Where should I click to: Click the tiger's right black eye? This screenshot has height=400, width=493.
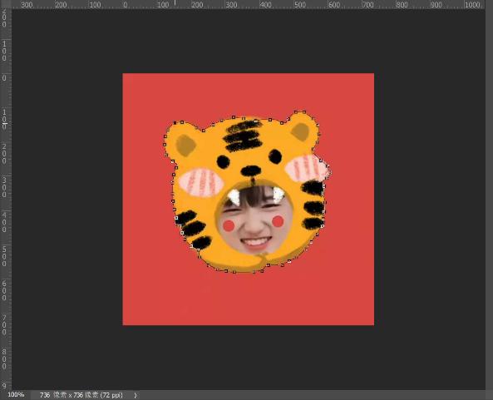[x=275, y=156]
